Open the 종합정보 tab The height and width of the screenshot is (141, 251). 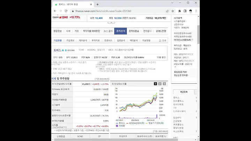pyautogui.click(x=58, y=31)
